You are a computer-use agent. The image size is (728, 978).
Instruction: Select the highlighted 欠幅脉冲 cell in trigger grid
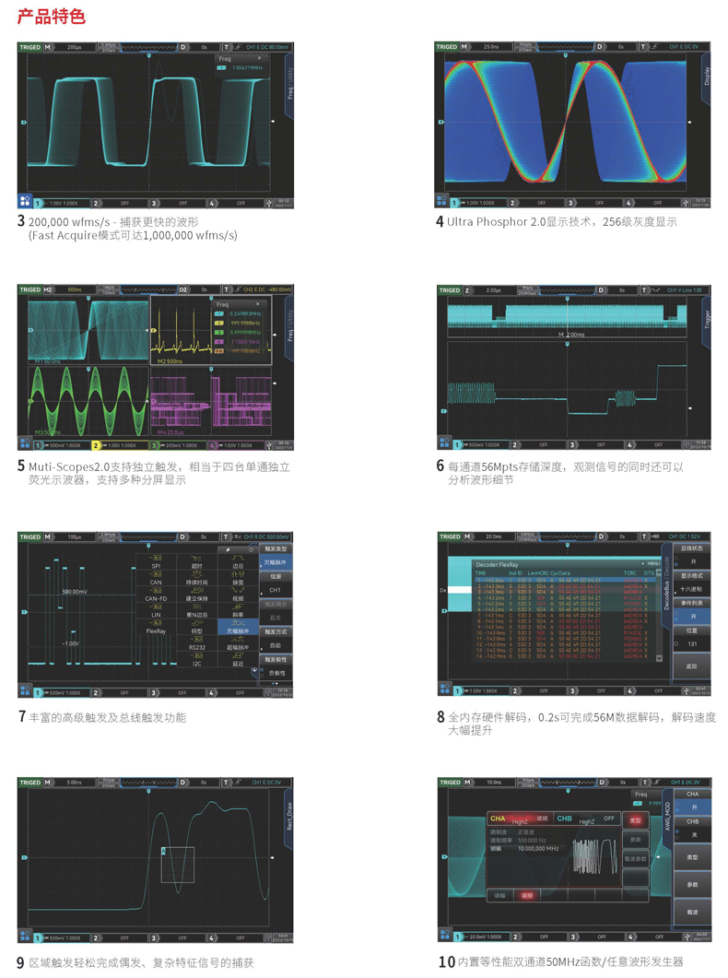(x=238, y=627)
